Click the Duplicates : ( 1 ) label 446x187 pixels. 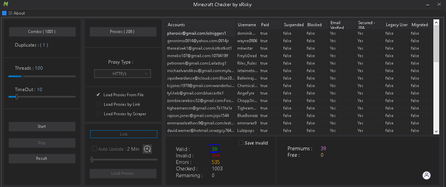[x=31, y=45]
